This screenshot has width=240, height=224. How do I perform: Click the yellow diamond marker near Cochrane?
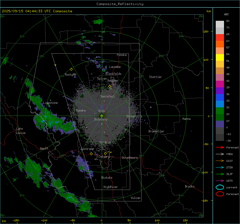point(91,154)
